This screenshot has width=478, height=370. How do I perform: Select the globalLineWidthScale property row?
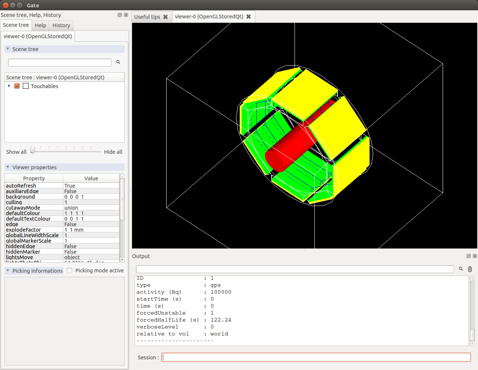(62, 235)
